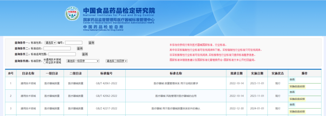
Task: Click the 标准编号 column header
Action: 107,73
